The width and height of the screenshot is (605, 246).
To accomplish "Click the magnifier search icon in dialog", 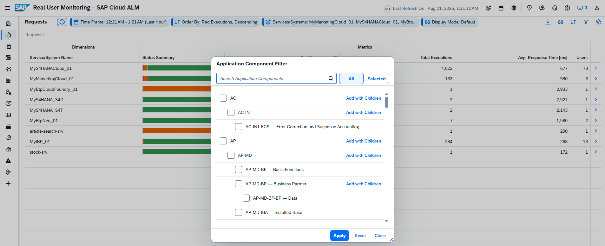I will (x=331, y=78).
